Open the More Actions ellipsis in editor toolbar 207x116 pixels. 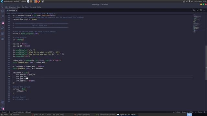(x=204, y=10)
